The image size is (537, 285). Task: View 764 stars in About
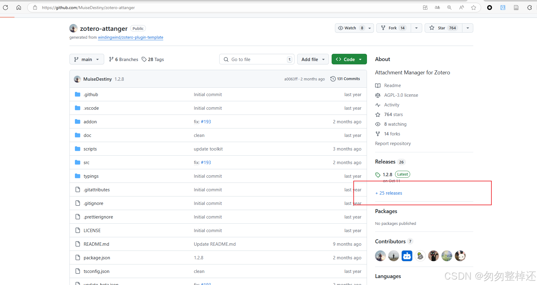[394, 115]
